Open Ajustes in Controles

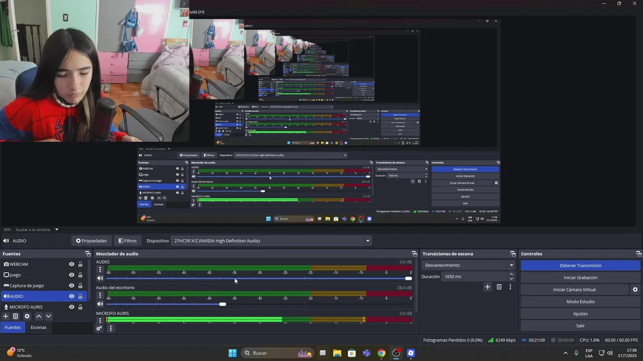point(580,314)
